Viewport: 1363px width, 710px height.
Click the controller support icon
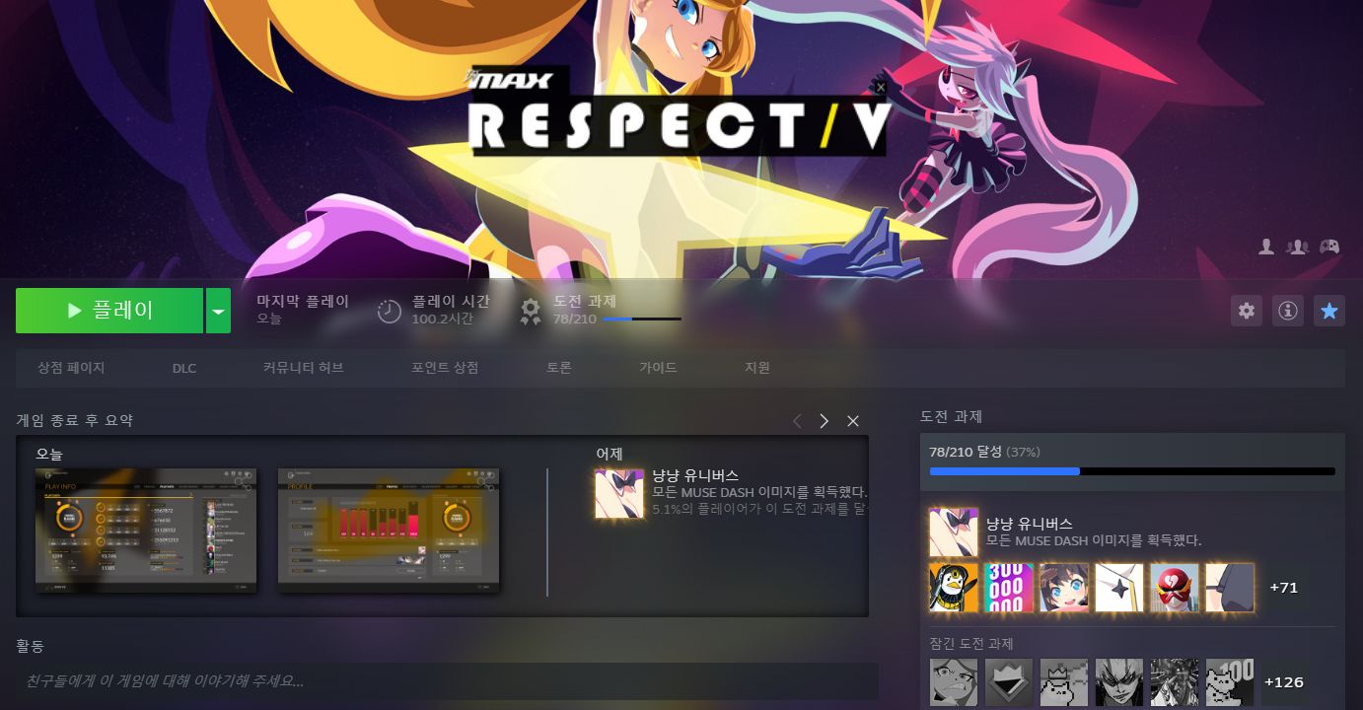point(1329,247)
